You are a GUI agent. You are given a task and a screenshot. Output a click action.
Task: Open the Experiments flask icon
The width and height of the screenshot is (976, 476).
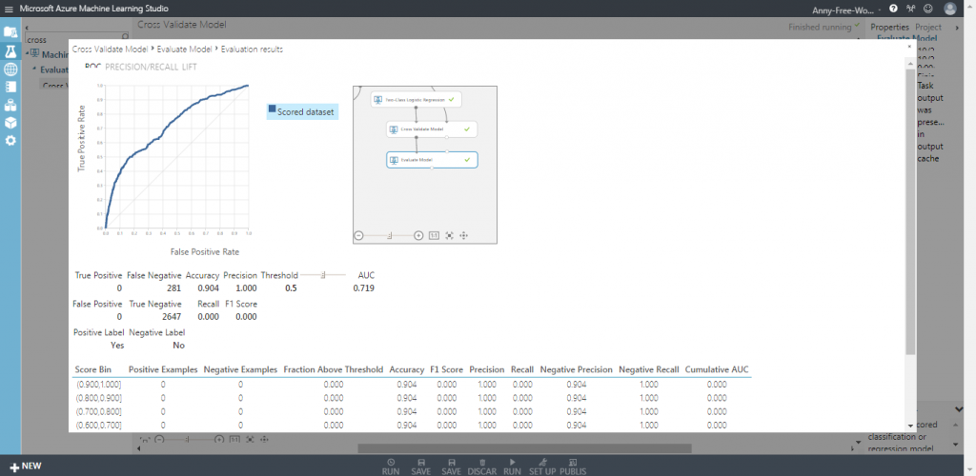(x=10, y=51)
